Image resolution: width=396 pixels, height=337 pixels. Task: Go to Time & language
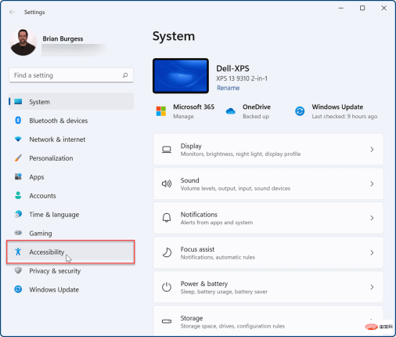pos(71,215)
